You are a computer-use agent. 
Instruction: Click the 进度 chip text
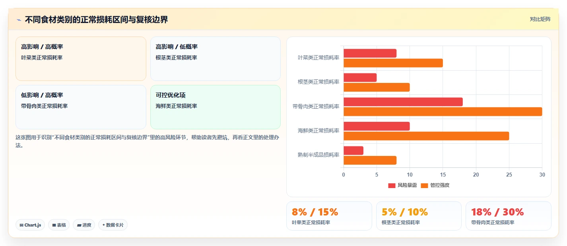(87, 225)
